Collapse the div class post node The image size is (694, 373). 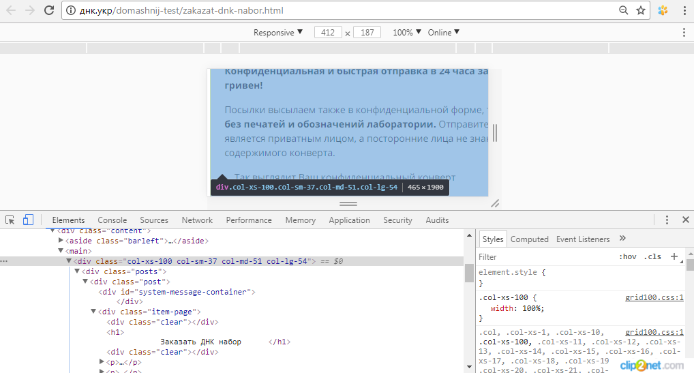tap(85, 282)
